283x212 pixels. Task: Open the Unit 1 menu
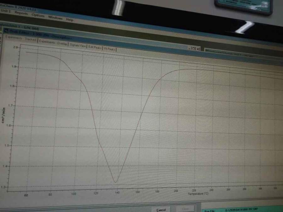(5, 11)
